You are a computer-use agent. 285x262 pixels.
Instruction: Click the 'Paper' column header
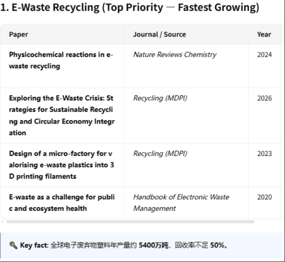[x=19, y=34]
